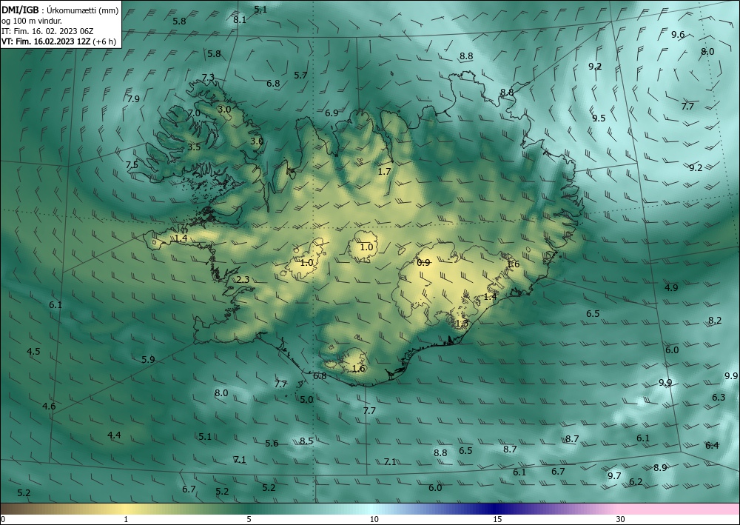
Task: Click the map value "8.5"
Action: pyautogui.click(x=307, y=441)
